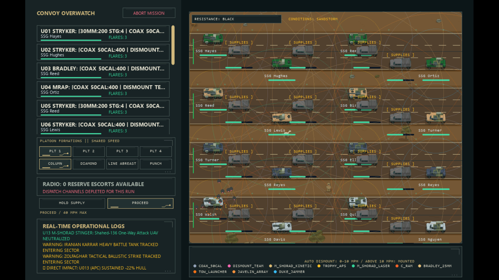The image size is (499, 280).
Task: Click the PROCEED / 40 MPH MAX text
Action: tap(63, 213)
